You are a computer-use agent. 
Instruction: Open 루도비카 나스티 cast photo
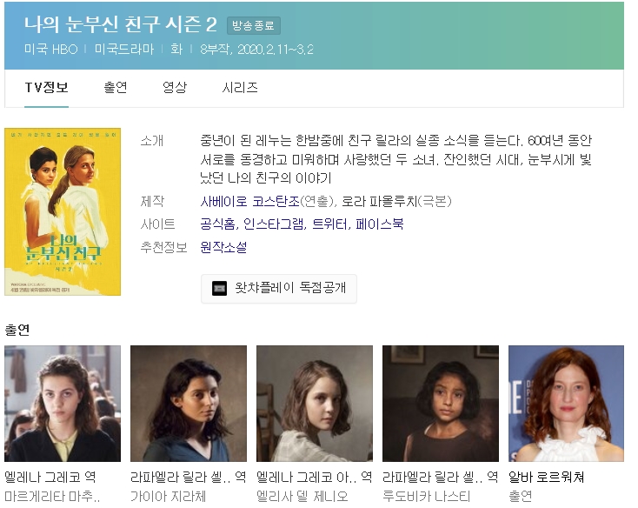pyautogui.click(x=441, y=404)
